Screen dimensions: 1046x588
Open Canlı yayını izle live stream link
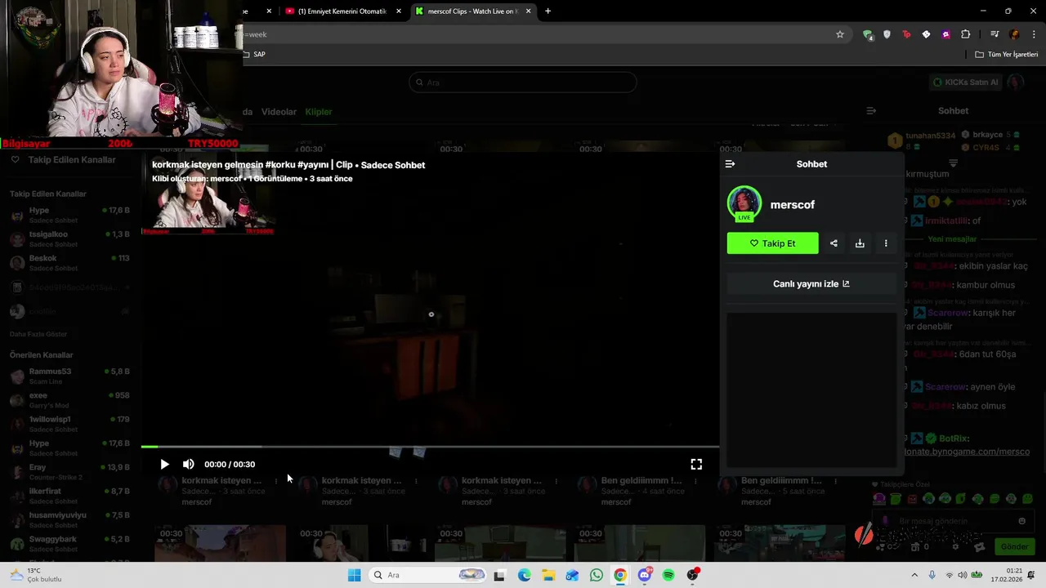pyautogui.click(x=811, y=283)
